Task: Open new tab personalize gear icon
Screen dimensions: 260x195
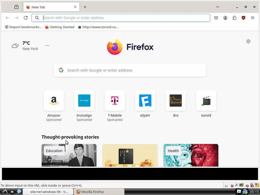Action: click(248, 41)
